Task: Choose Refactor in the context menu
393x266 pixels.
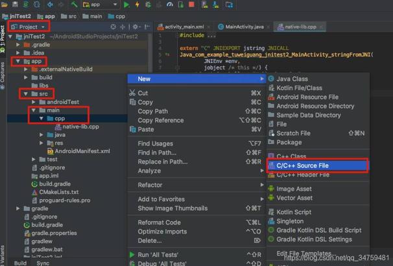Action: point(196,185)
